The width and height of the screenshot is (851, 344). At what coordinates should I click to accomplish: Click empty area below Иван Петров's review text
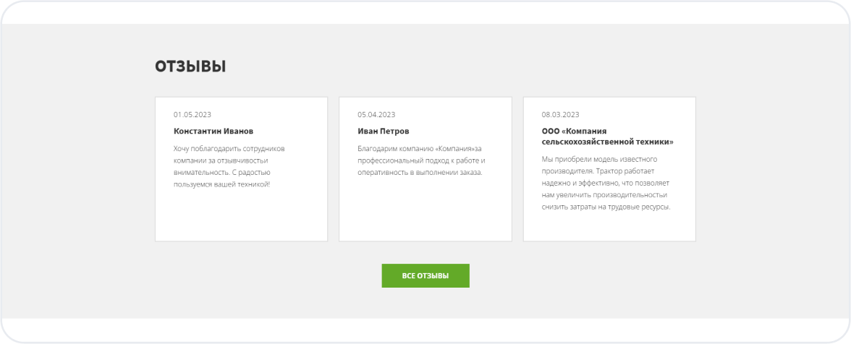[x=425, y=210]
